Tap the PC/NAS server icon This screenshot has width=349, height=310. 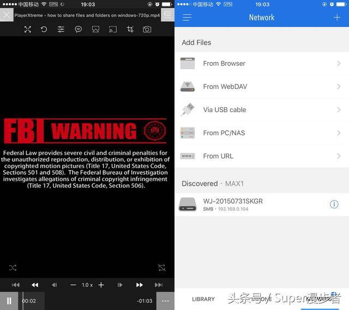188,133
